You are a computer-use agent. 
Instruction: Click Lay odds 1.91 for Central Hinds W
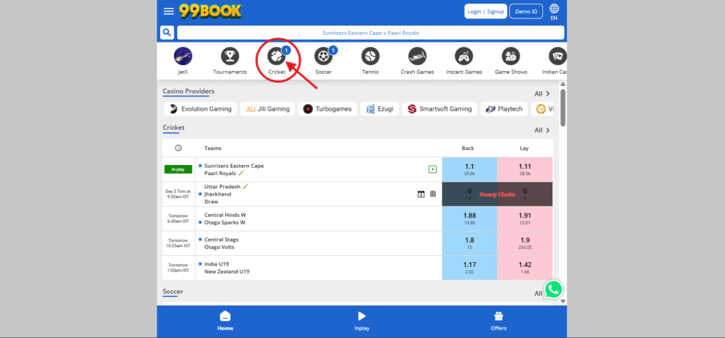[525, 218]
